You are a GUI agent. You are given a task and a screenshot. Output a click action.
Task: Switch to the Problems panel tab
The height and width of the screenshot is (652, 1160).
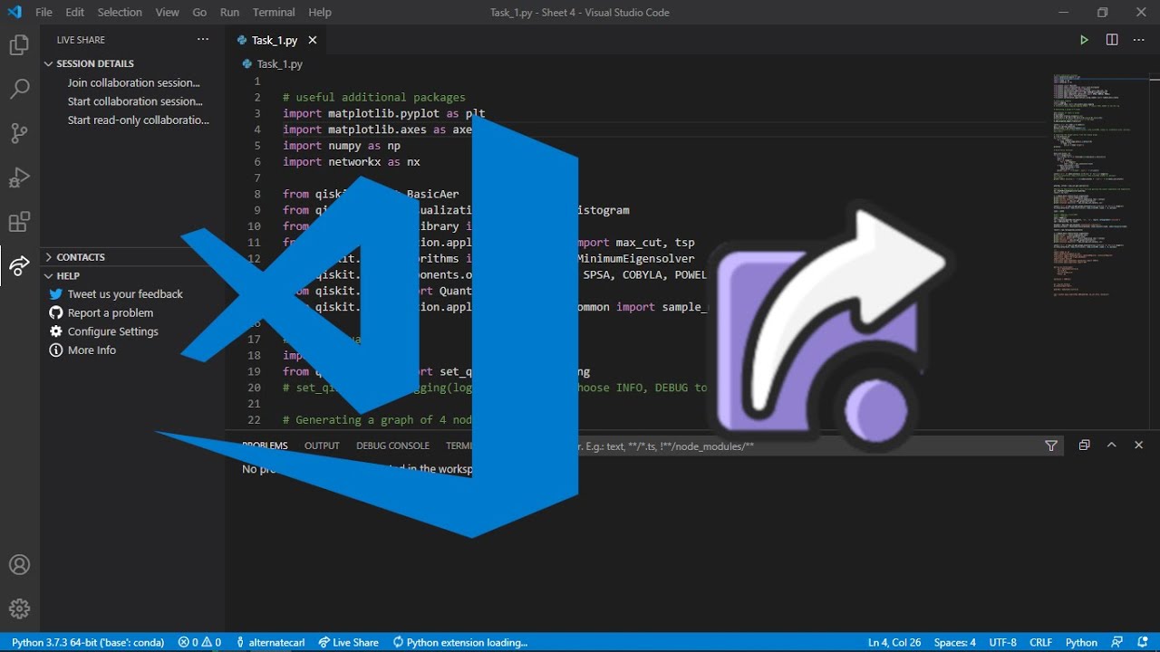(x=265, y=446)
